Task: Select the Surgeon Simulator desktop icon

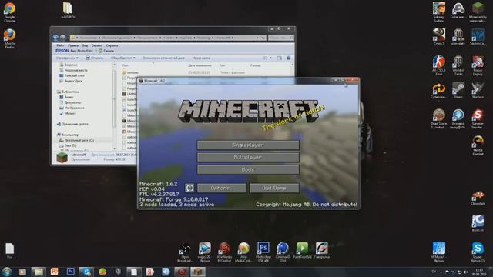Action: click(478, 118)
